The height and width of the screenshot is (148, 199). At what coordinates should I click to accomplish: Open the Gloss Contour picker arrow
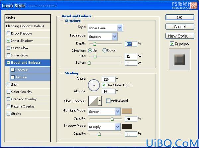point(100,101)
